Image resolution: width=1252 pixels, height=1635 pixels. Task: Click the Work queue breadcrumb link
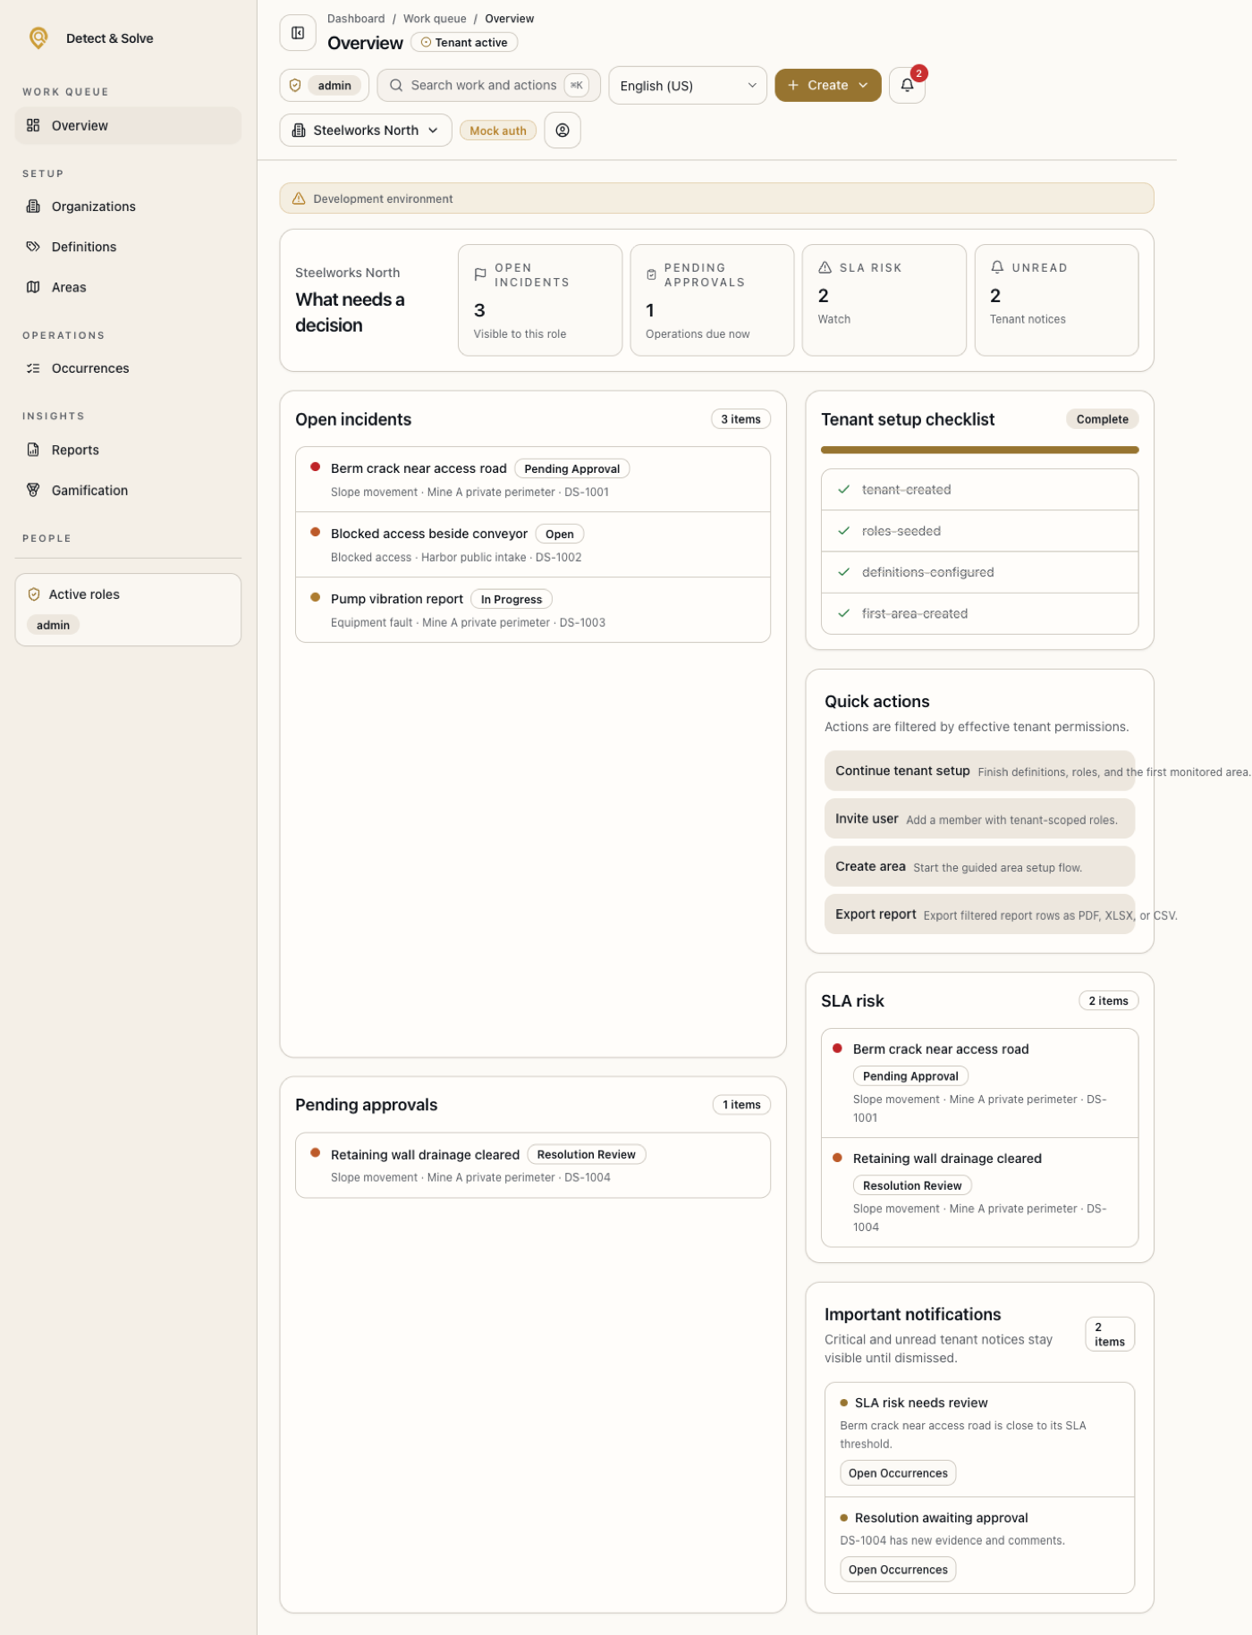(x=435, y=19)
